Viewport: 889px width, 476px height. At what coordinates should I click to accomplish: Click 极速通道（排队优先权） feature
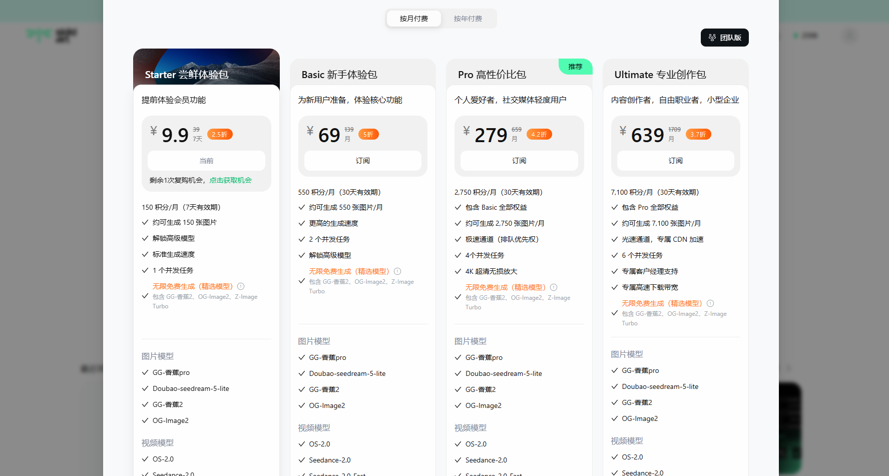pos(503,239)
